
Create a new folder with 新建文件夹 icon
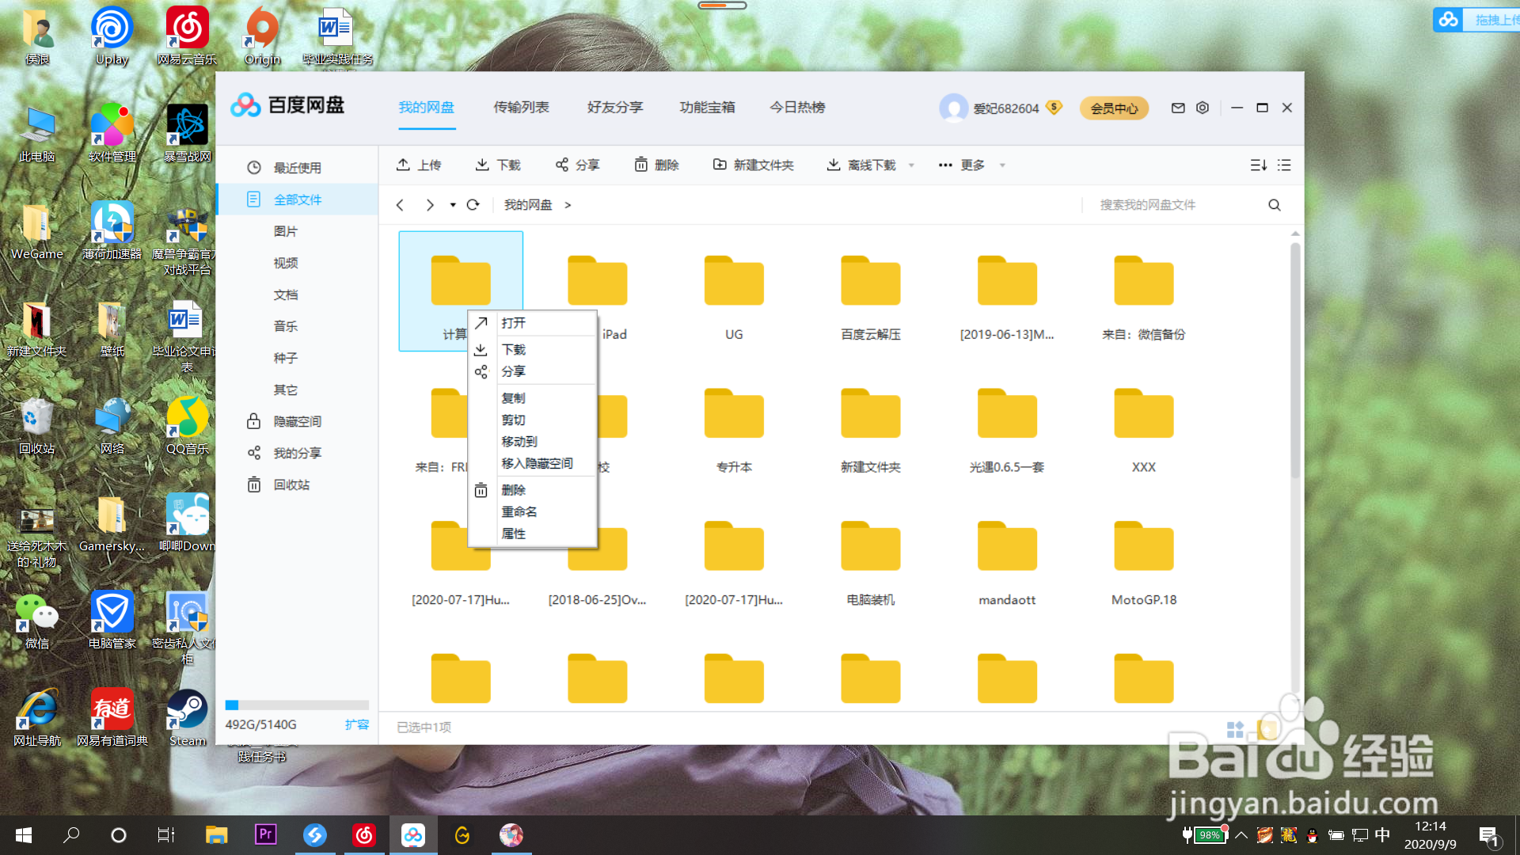click(753, 165)
